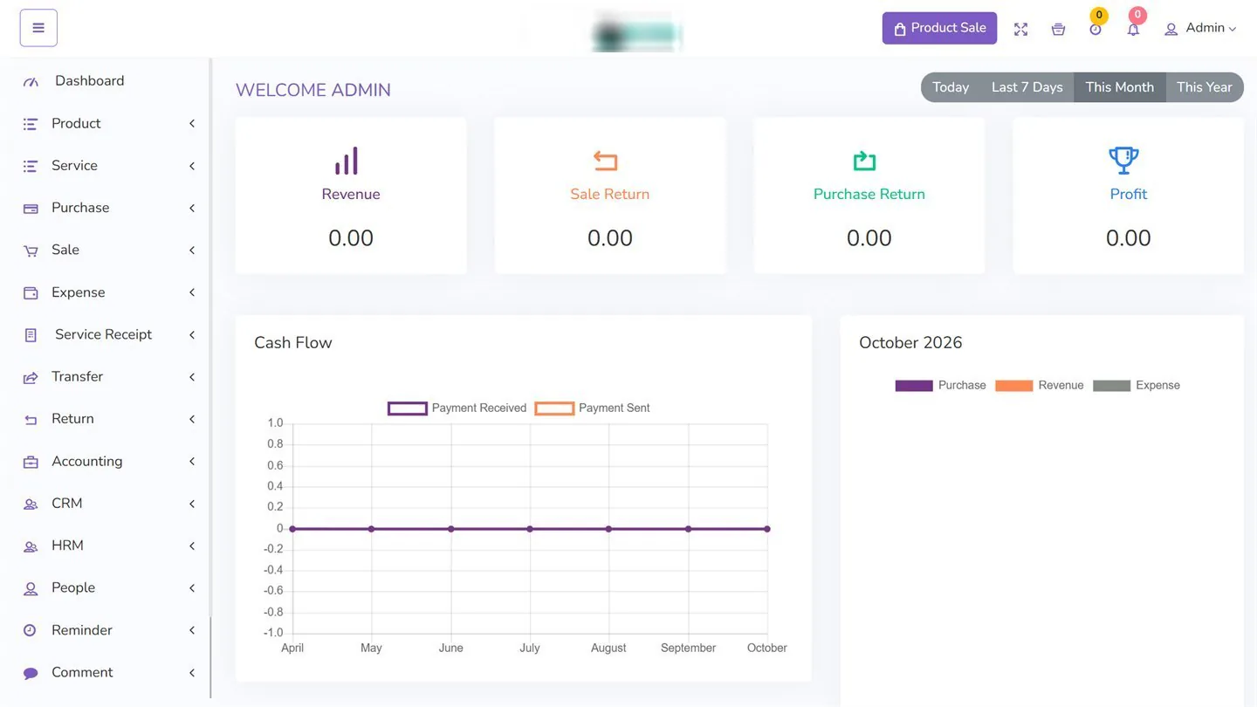This screenshot has width=1257, height=707.
Task: Click the Product Sale button
Action: click(x=939, y=28)
